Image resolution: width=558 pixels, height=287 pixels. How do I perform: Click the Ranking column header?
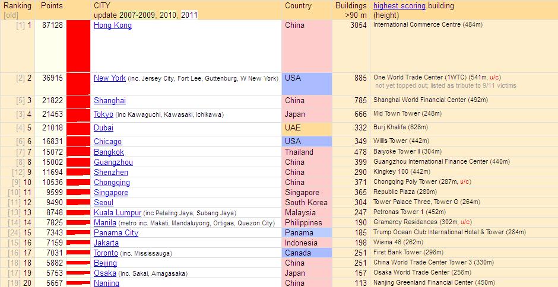17,6
